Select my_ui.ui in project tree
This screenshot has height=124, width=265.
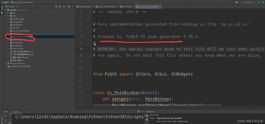pyautogui.click(x=16, y=28)
